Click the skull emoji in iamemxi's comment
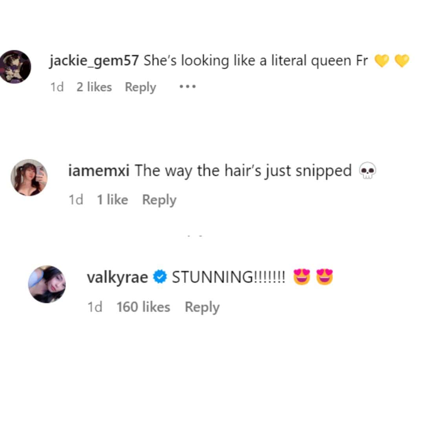The height and width of the screenshot is (424, 424). [367, 170]
